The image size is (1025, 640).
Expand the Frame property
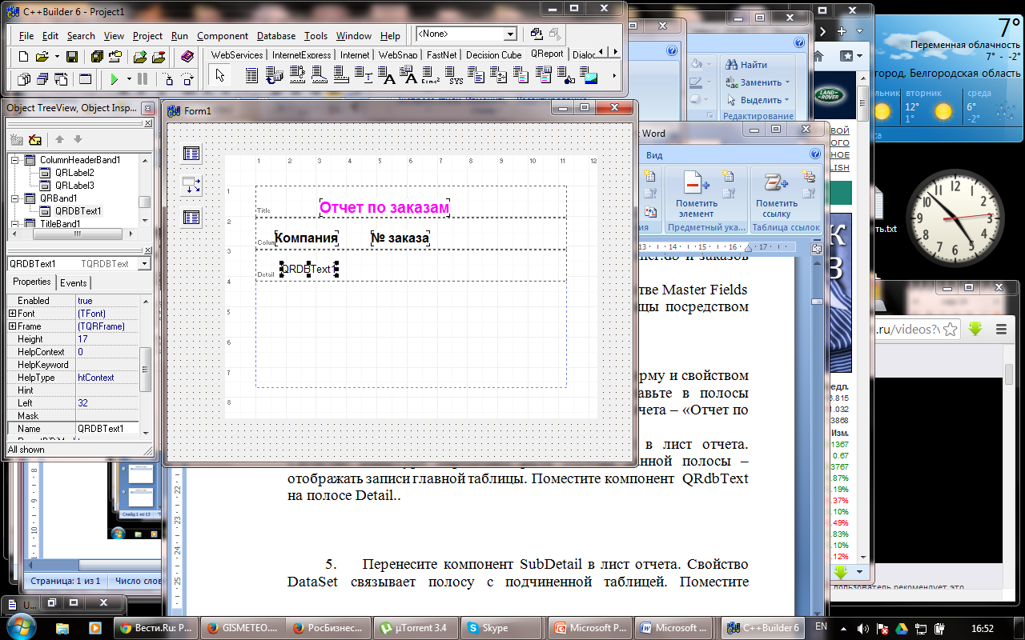pos(12,326)
